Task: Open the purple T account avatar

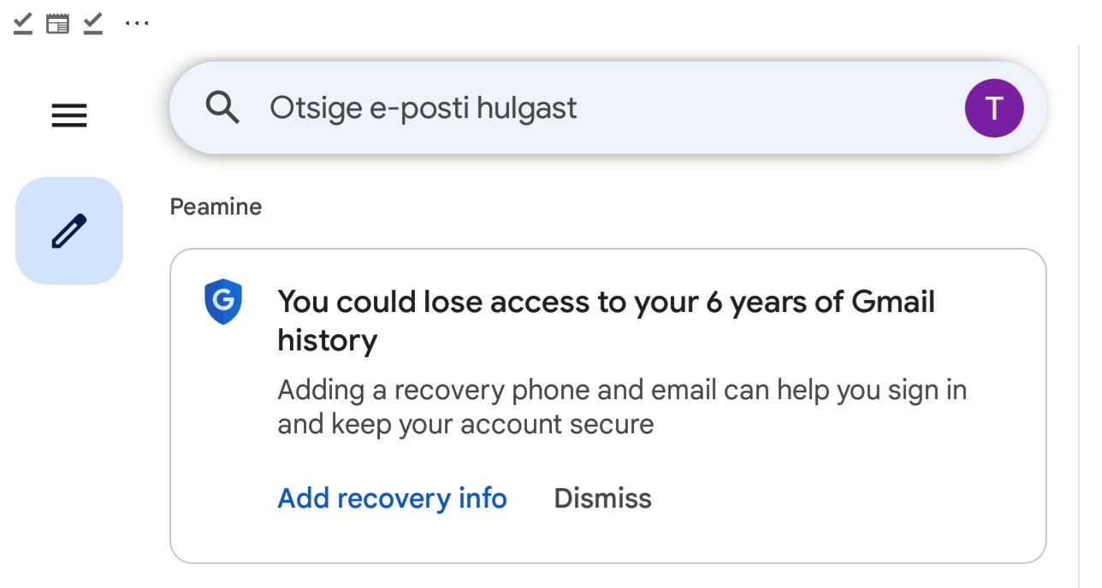Action: pos(994,109)
